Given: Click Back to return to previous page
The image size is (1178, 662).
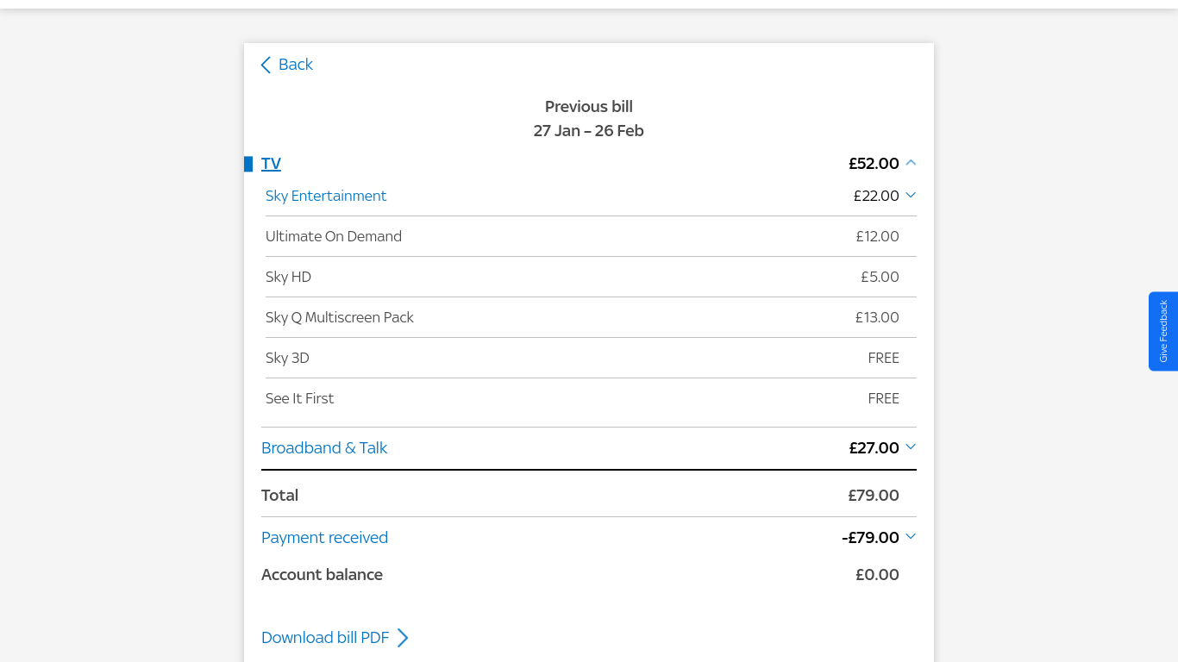Looking at the screenshot, I should (x=296, y=65).
